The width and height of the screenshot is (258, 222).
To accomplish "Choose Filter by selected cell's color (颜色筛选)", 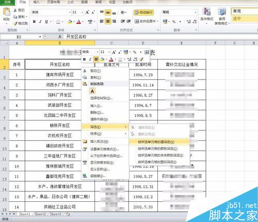I will point(159,149).
